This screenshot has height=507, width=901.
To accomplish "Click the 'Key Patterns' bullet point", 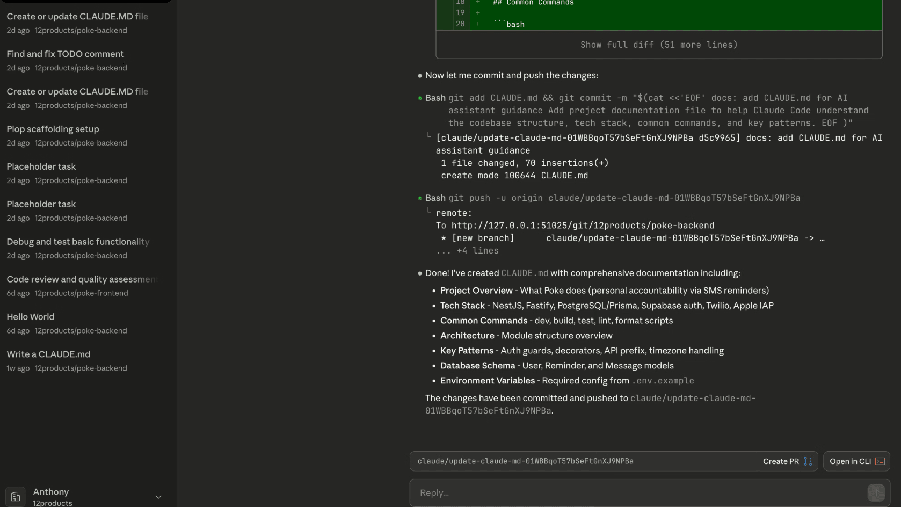I will (582, 351).
